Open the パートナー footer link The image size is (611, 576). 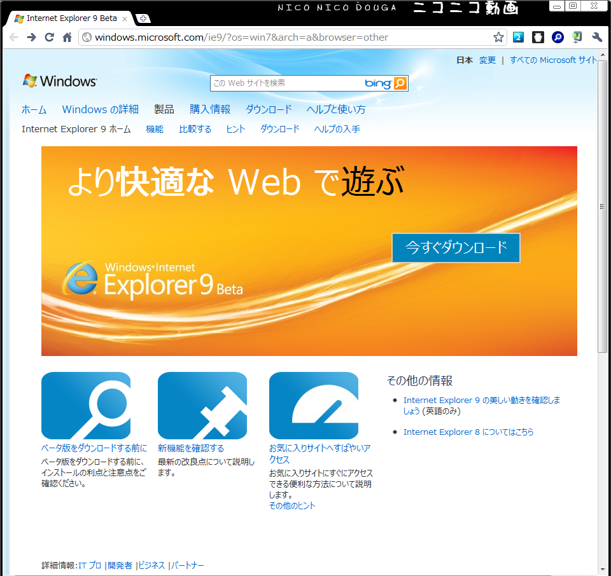tap(187, 565)
